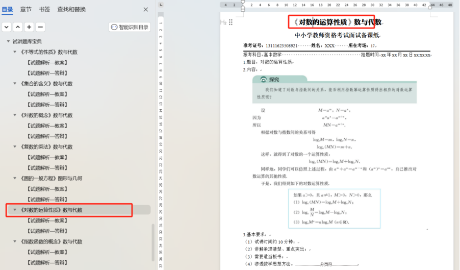
Task: Click the promote heading level up-arrow icon
Action: [18, 27]
